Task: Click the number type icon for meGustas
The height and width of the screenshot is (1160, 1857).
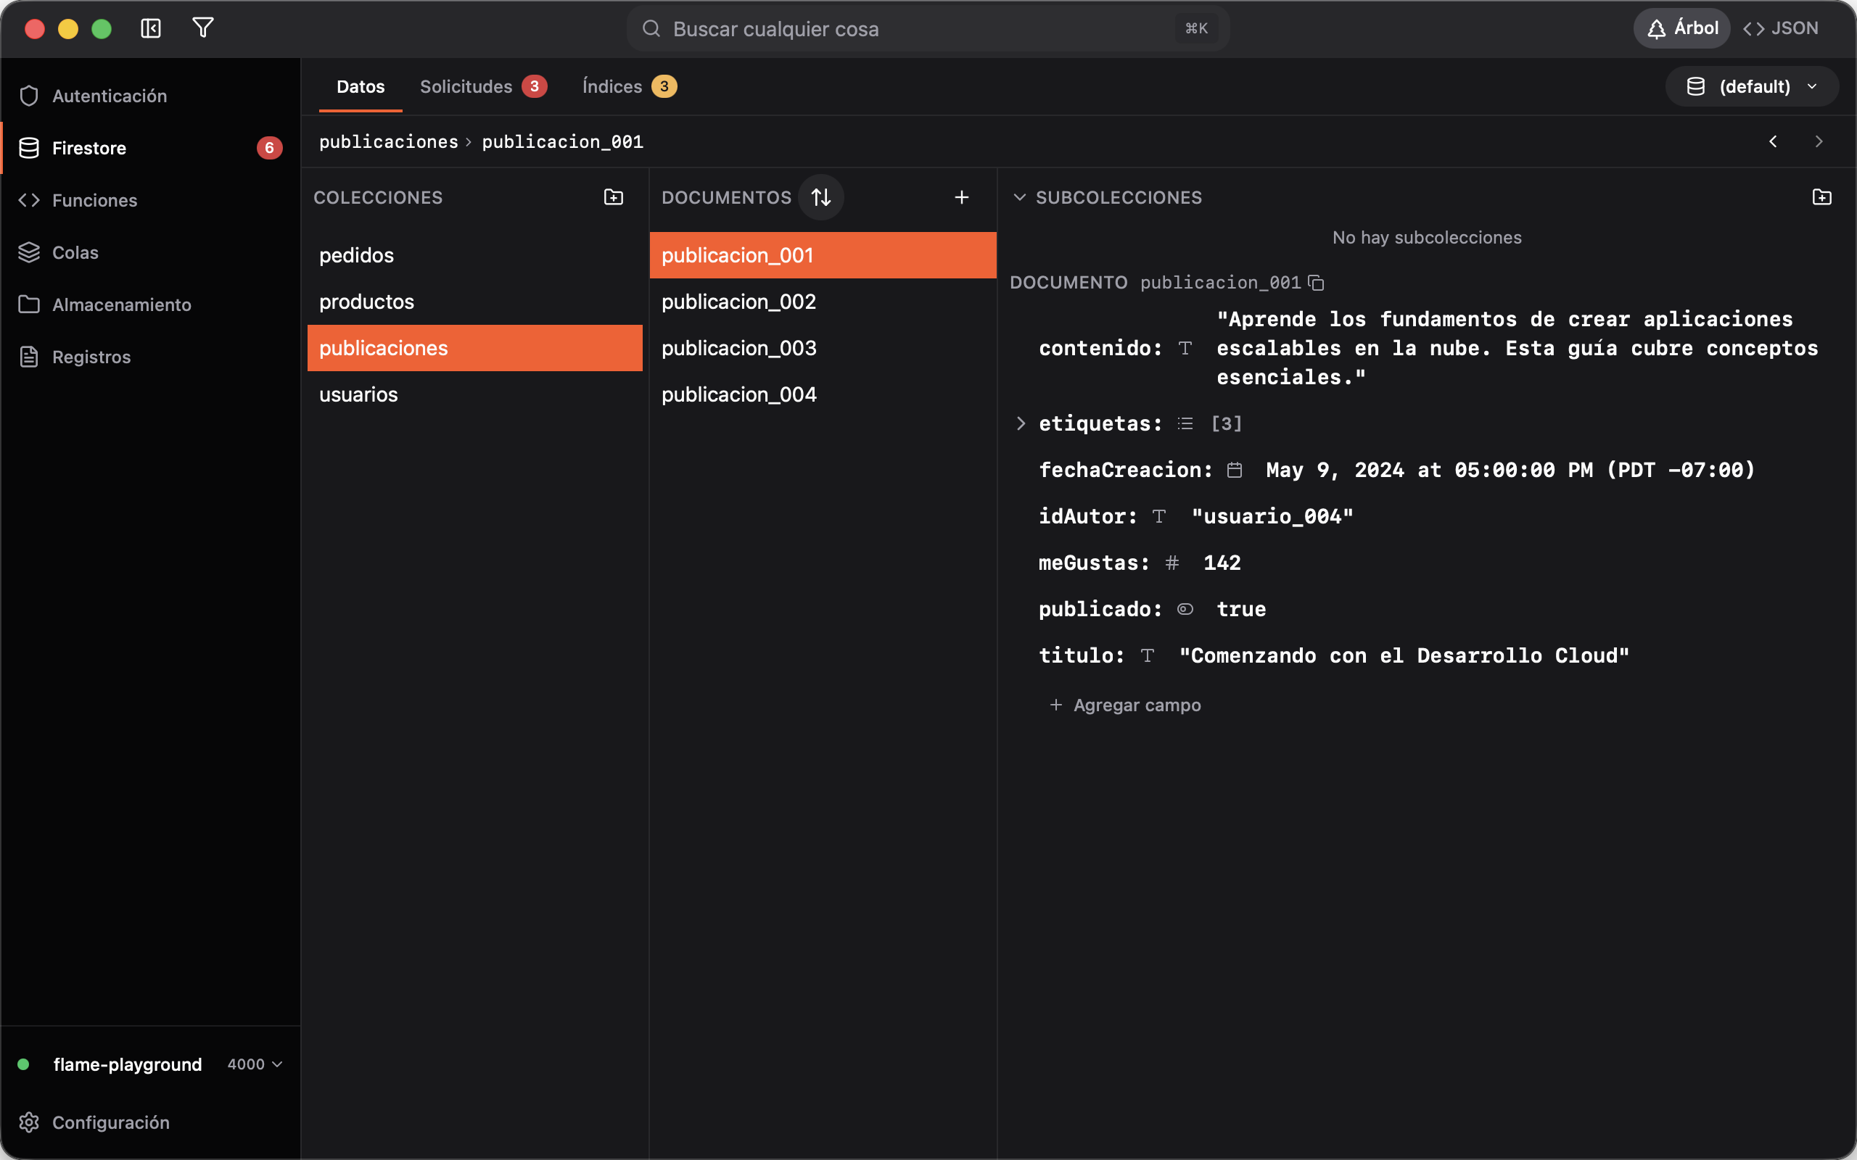Action: click(1172, 563)
